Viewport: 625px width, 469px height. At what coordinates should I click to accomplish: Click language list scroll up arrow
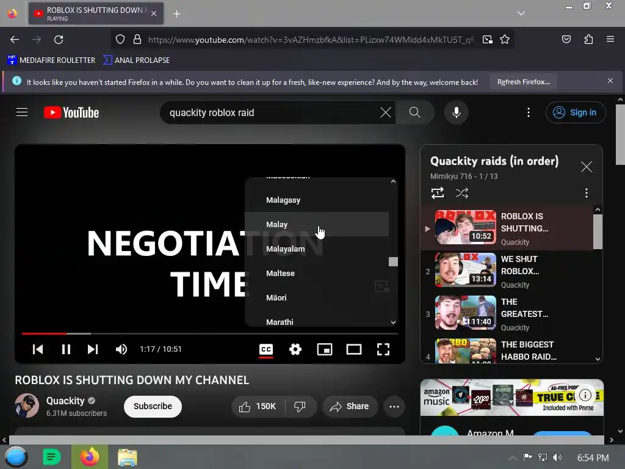[x=394, y=181]
